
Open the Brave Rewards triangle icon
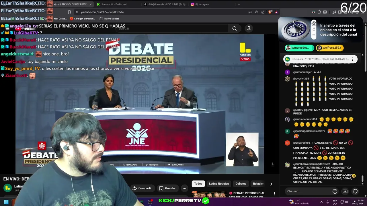point(276,12)
